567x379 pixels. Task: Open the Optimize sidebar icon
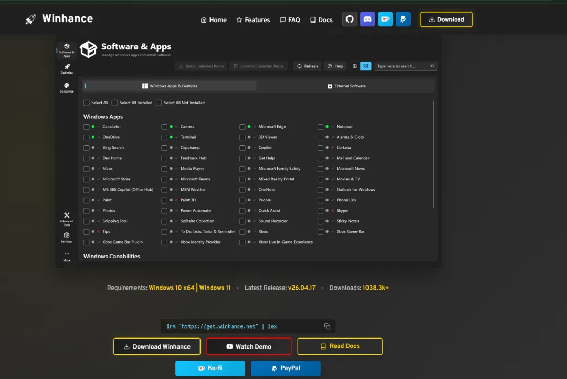pos(67,69)
